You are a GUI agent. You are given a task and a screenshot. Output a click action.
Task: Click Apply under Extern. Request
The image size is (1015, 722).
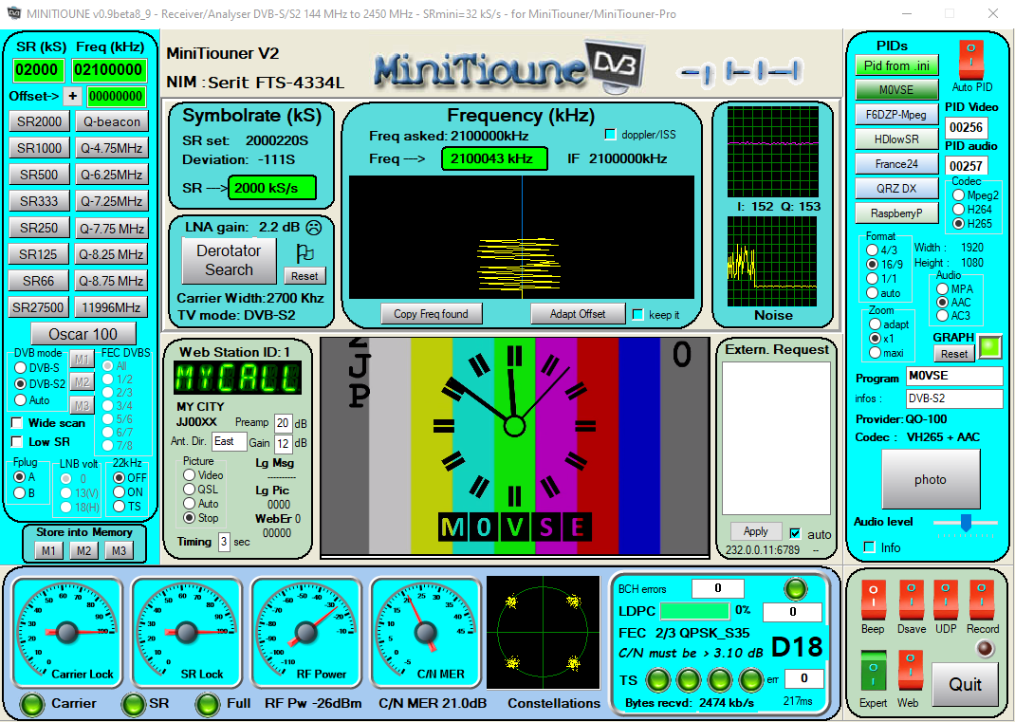[x=755, y=531]
